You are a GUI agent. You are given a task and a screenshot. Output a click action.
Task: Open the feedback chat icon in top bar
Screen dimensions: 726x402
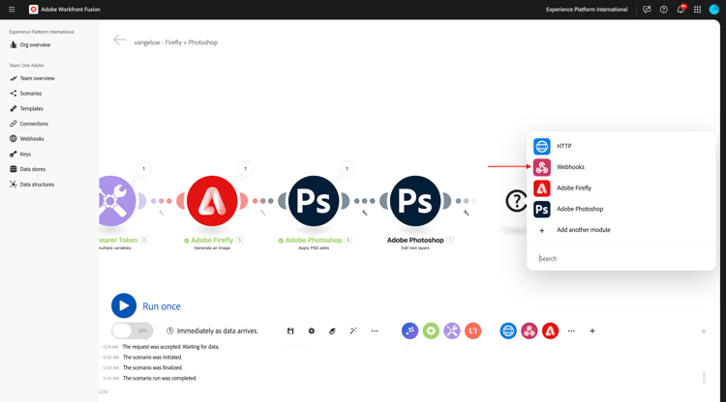(x=647, y=10)
